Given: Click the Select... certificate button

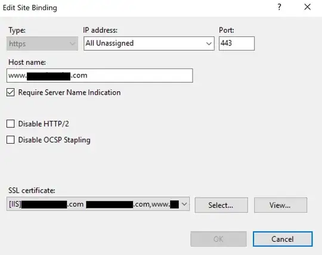Looking at the screenshot, I should [x=221, y=205].
